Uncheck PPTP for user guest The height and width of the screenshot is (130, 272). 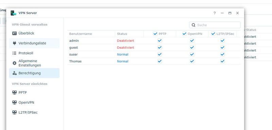pos(159,48)
